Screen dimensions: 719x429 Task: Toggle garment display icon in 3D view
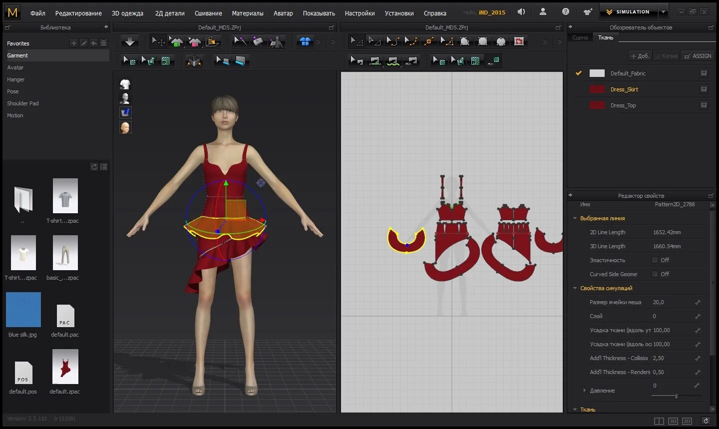point(125,84)
